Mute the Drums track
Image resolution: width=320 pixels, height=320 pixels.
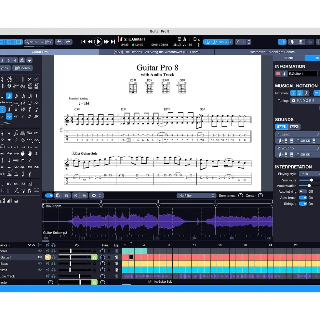click(x=47, y=270)
